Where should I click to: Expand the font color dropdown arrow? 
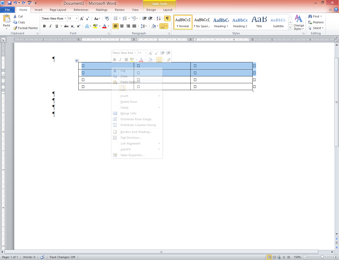108,26
